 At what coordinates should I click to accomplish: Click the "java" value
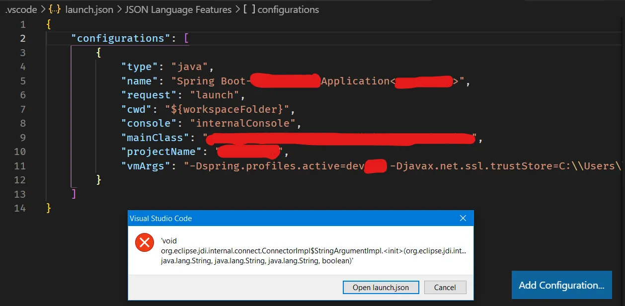(x=190, y=67)
